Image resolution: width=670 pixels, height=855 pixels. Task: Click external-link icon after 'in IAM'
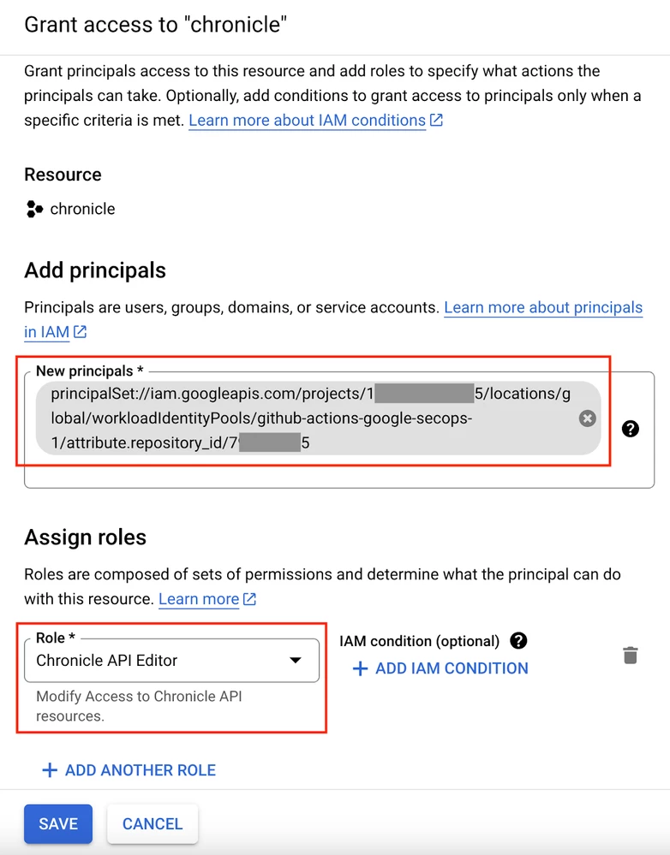[81, 331]
